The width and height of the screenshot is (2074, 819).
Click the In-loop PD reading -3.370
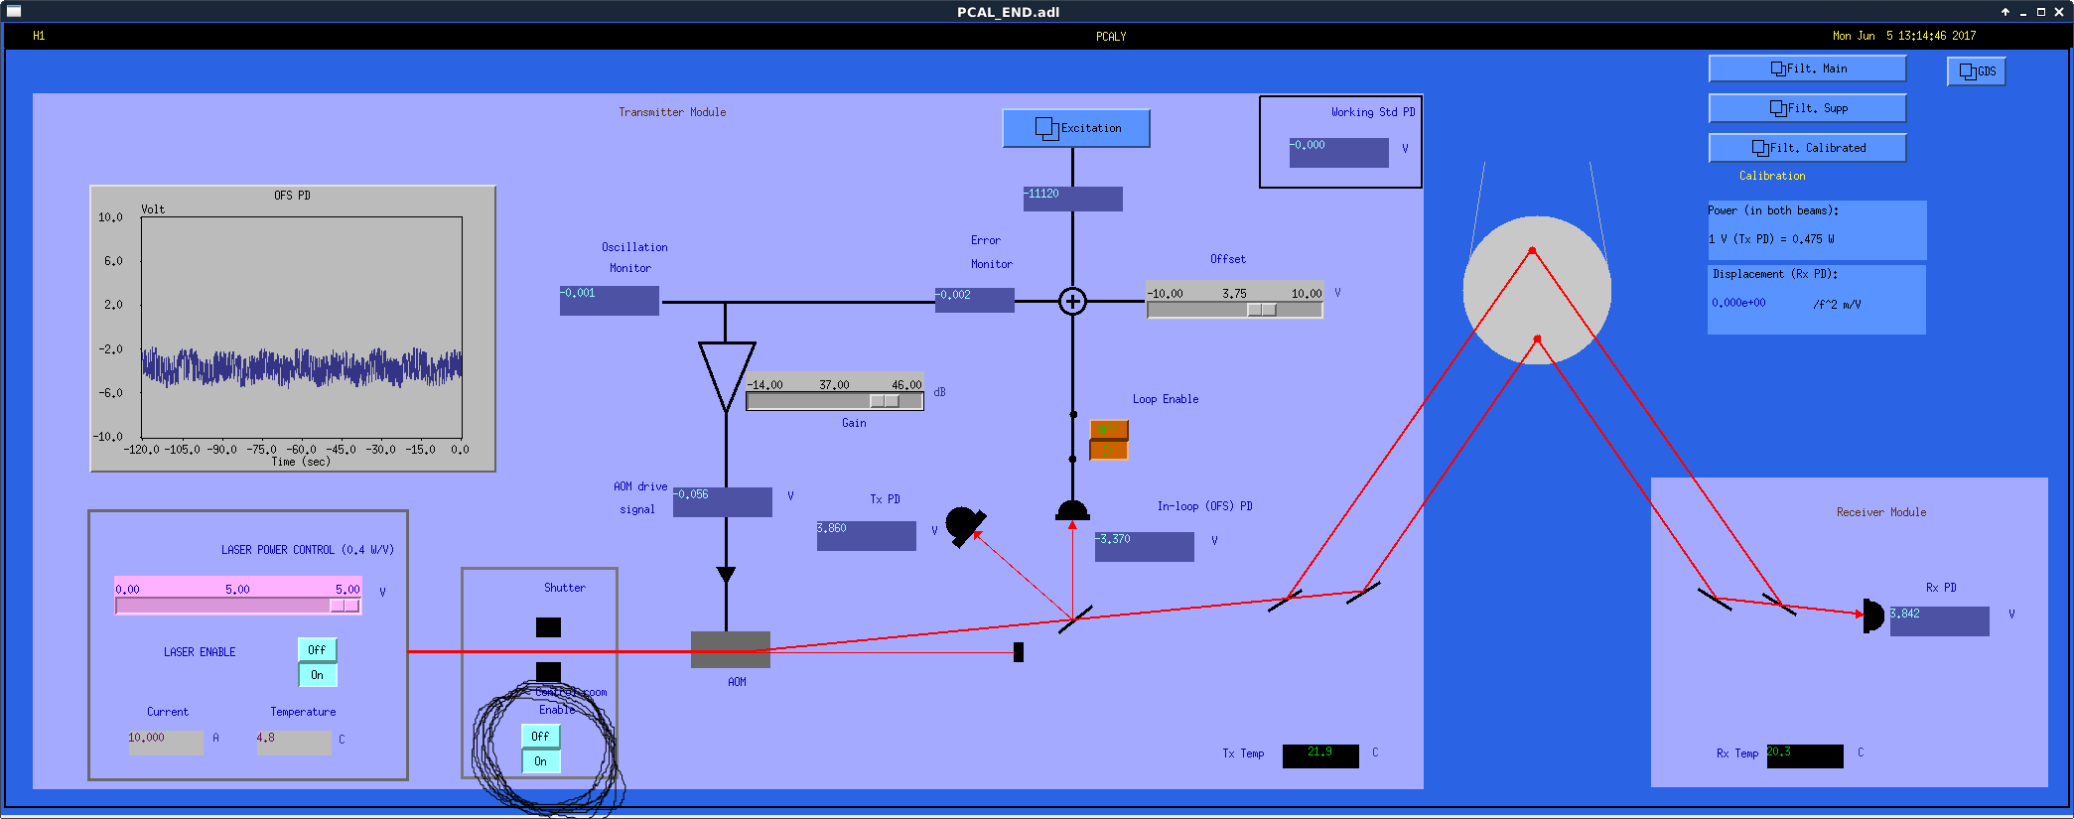click(x=1145, y=546)
